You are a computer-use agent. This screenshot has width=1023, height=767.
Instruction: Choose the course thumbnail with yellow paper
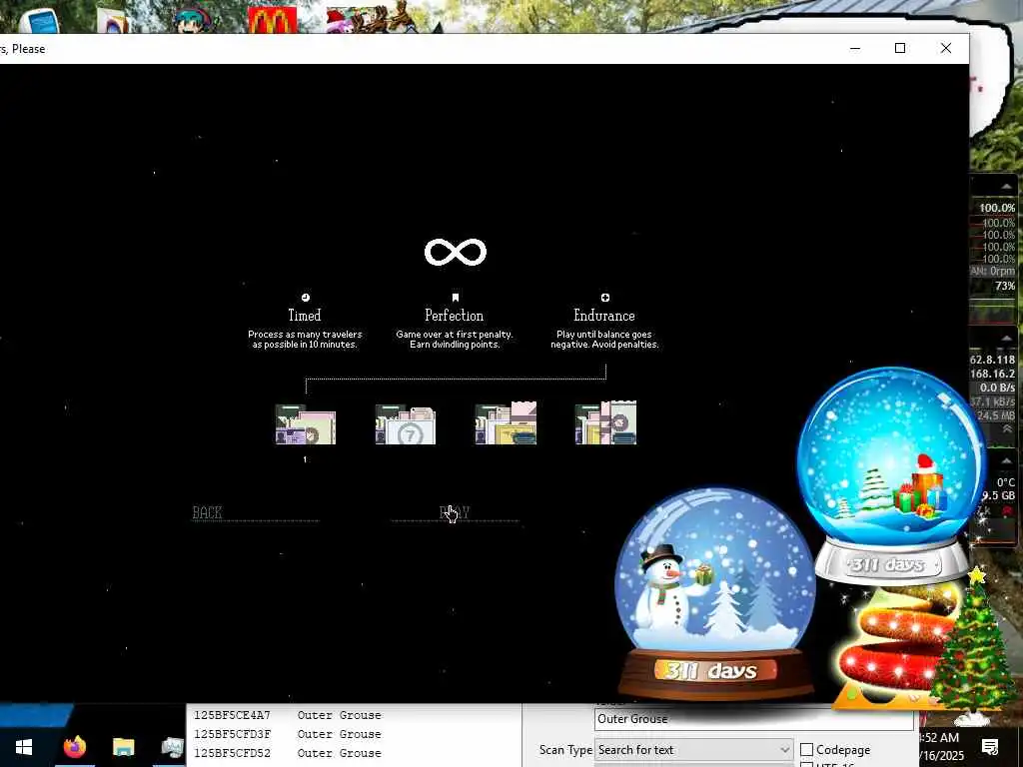tap(506, 423)
